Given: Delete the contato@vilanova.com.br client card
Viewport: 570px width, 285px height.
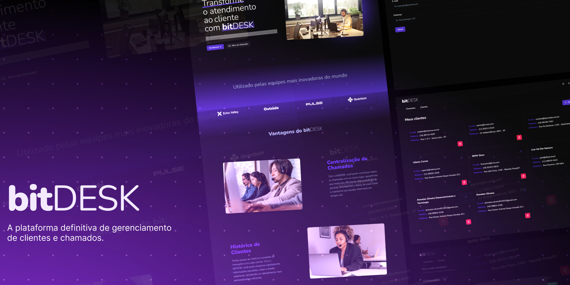Looking at the screenshot, I should tap(460, 144).
